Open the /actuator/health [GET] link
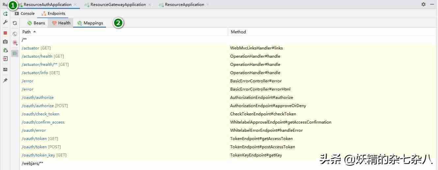Viewport: 438px width, 170px height. coord(37,56)
